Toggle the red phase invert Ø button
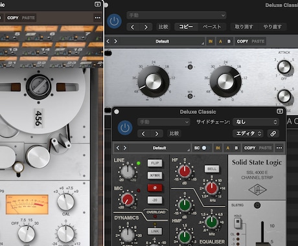The width and height of the screenshot is (298, 246). point(155,188)
